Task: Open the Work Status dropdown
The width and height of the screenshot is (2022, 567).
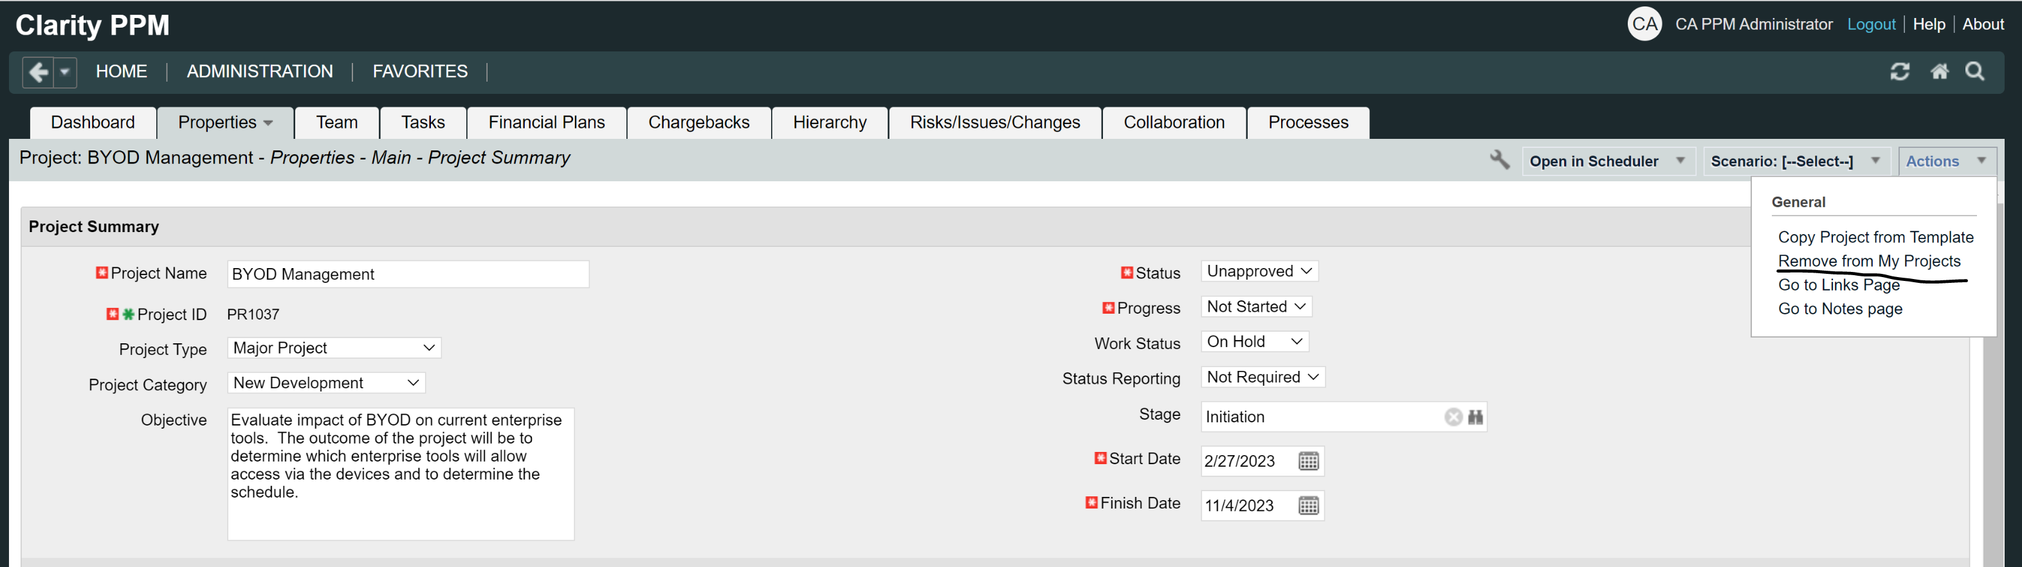Action: [x=1254, y=342]
